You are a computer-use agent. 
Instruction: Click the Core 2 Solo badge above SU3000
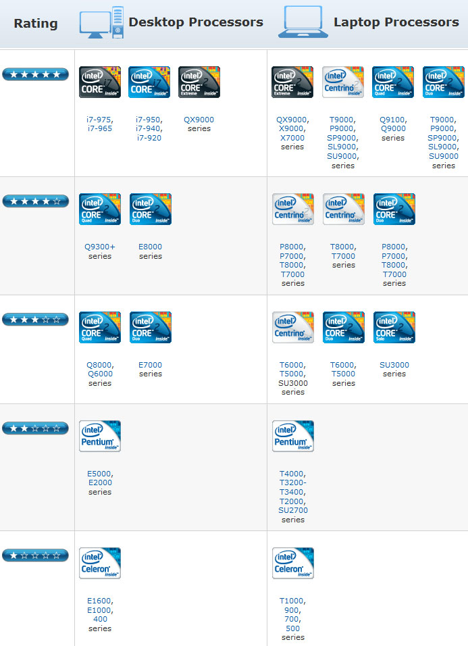(x=394, y=327)
